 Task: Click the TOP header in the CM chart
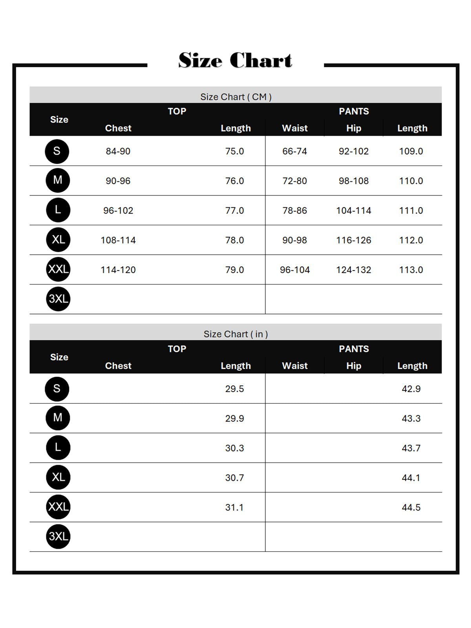pyautogui.click(x=177, y=111)
